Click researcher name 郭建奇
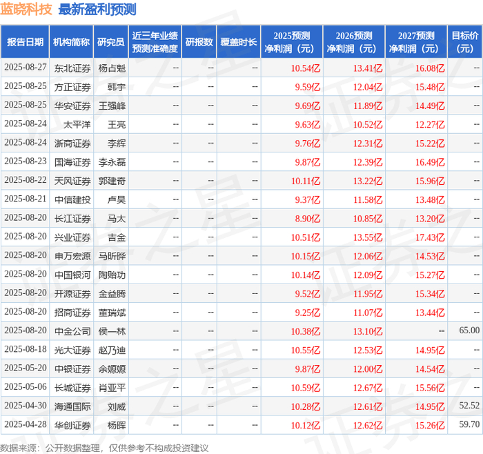 tap(112, 181)
